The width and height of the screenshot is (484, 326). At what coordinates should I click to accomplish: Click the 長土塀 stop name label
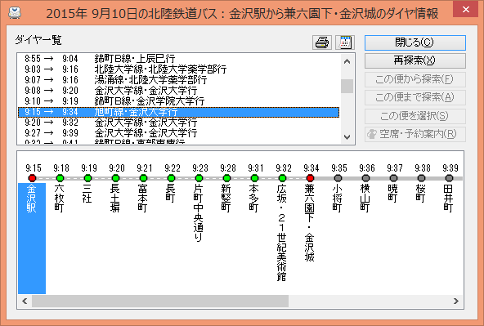(x=114, y=199)
